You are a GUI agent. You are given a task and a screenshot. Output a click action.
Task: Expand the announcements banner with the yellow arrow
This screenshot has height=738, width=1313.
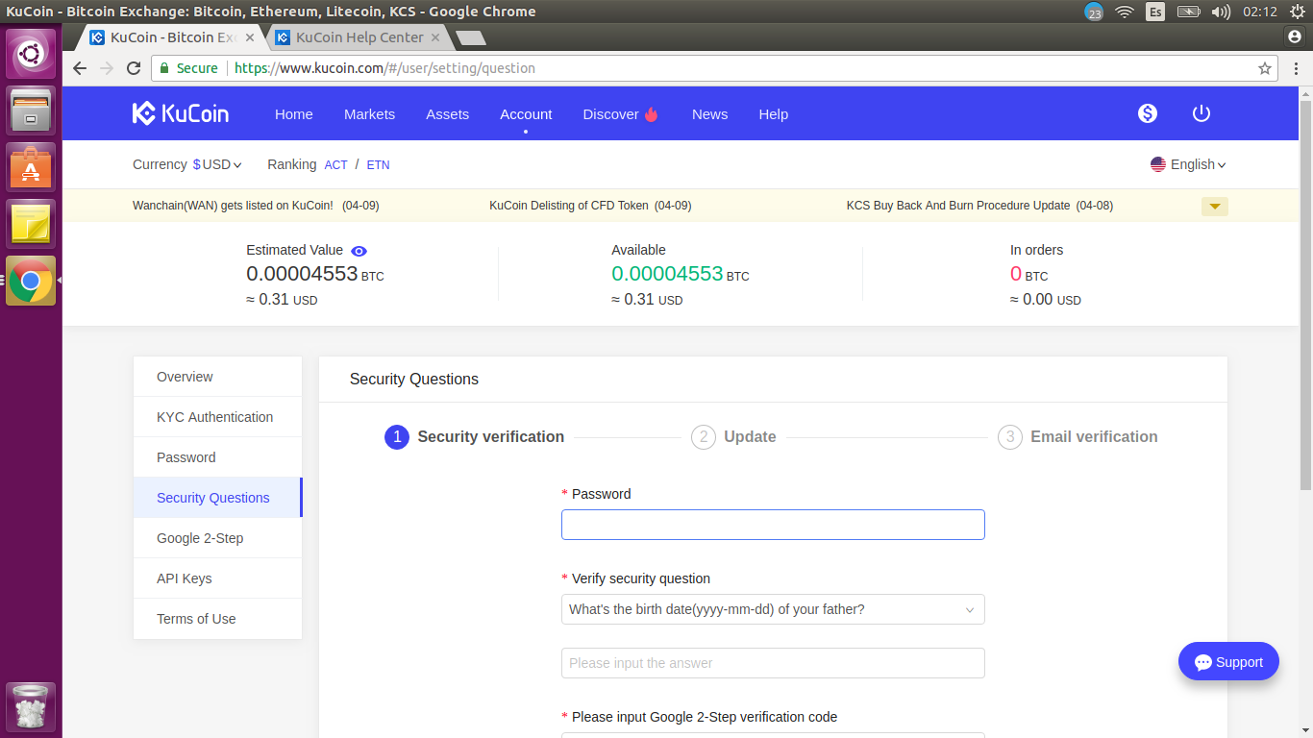click(1214, 206)
